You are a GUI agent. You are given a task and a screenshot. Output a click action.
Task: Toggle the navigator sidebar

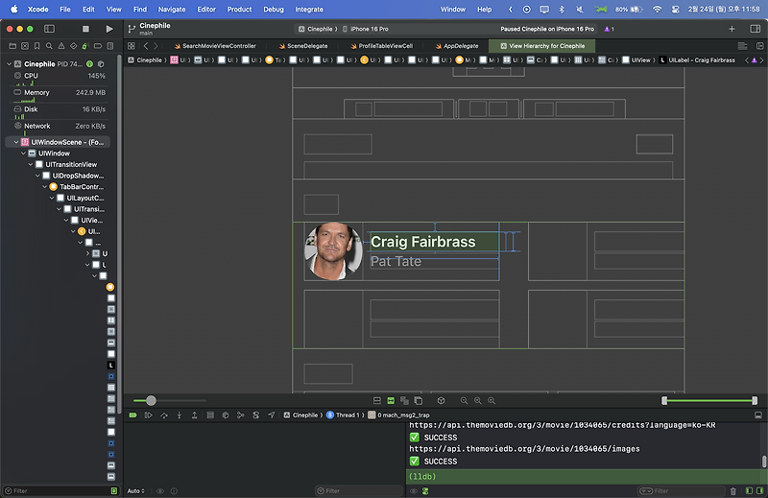coord(50,29)
